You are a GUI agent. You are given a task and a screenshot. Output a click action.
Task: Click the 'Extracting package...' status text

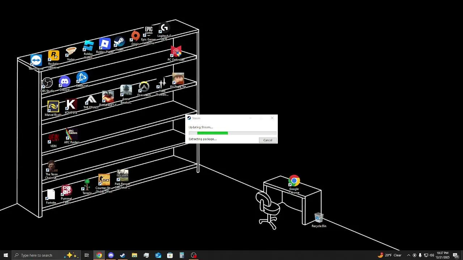point(203,139)
